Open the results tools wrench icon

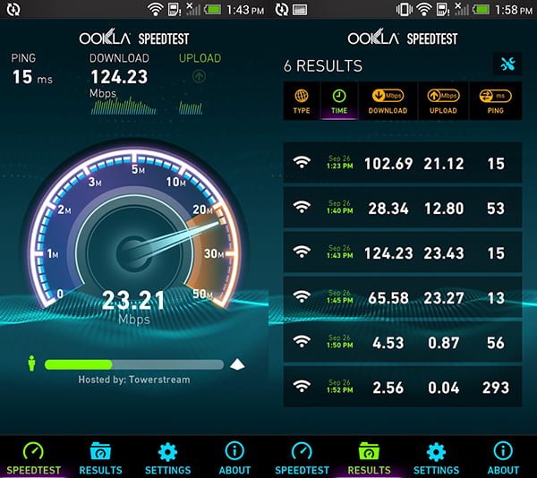pos(507,64)
